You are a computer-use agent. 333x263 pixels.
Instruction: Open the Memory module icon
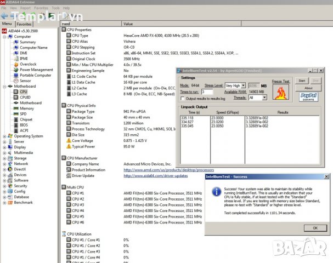[16, 108]
